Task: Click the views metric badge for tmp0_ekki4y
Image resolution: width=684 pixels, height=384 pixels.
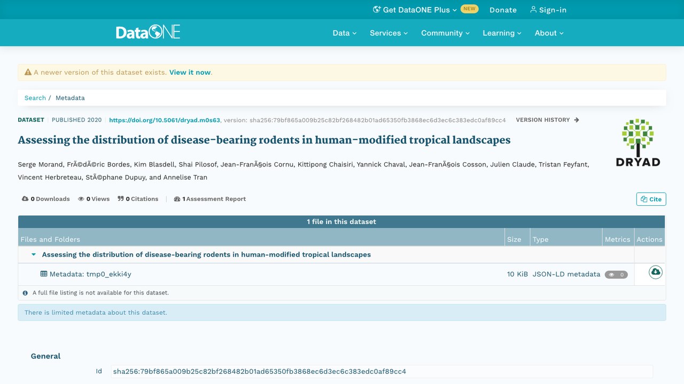Action: [x=616, y=275]
